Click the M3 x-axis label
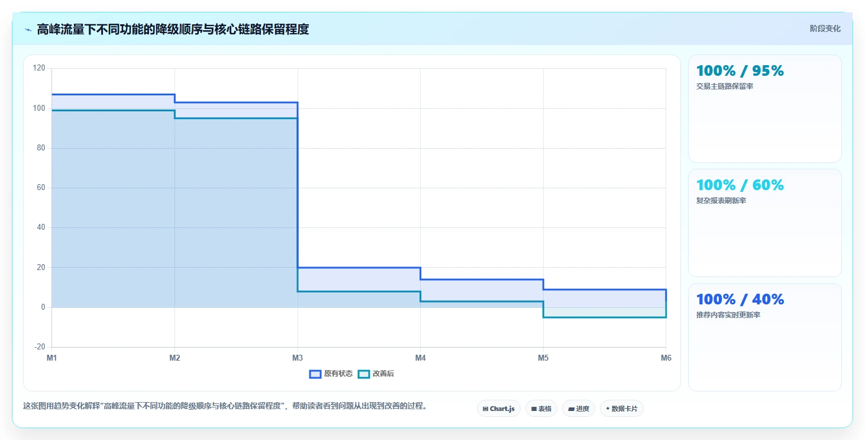Image resolution: width=865 pixels, height=440 pixels. [298, 358]
